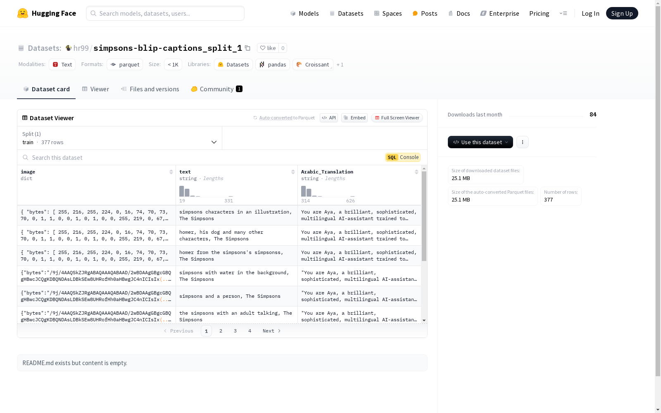
Task: Click the Hugging Face logo emoji
Action: (23, 13)
